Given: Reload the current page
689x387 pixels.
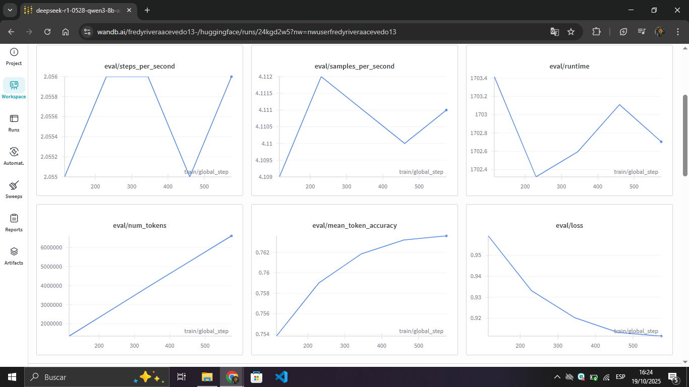Looking at the screenshot, I should 47,31.
